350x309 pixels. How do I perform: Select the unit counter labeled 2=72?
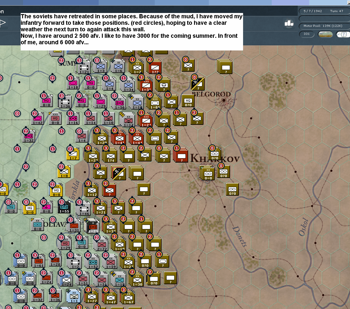(x=102, y=245)
